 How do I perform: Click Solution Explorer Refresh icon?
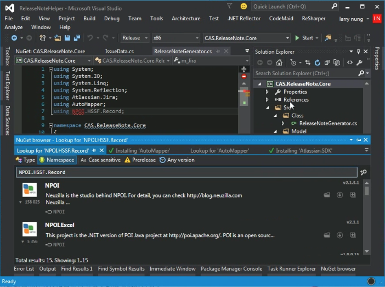(317, 63)
